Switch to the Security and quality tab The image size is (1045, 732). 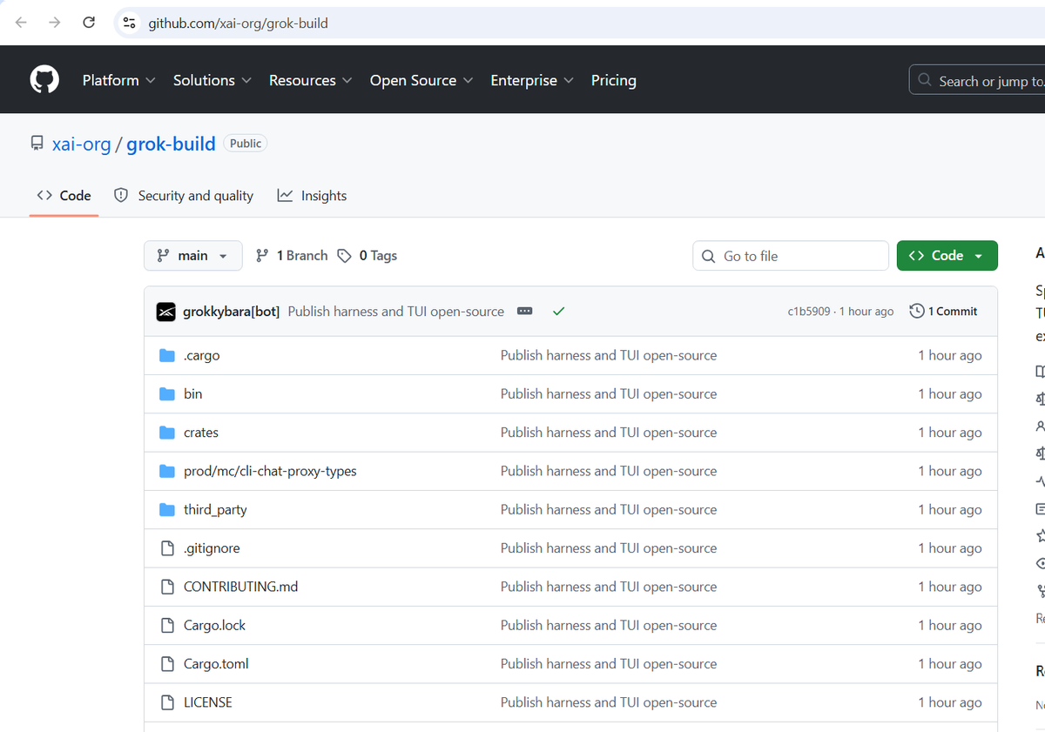pyautogui.click(x=184, y=196)
